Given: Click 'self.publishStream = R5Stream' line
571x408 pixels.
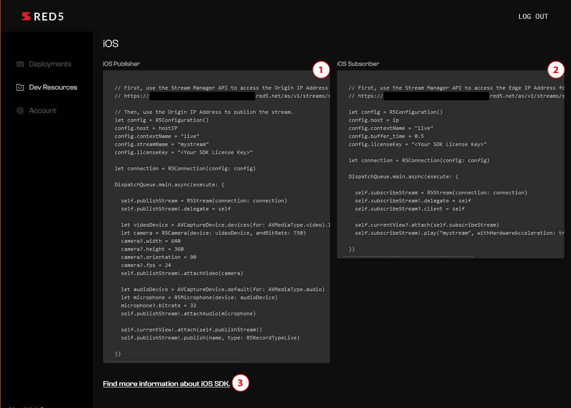Looking at the screenshot, I should pos(204,201).
